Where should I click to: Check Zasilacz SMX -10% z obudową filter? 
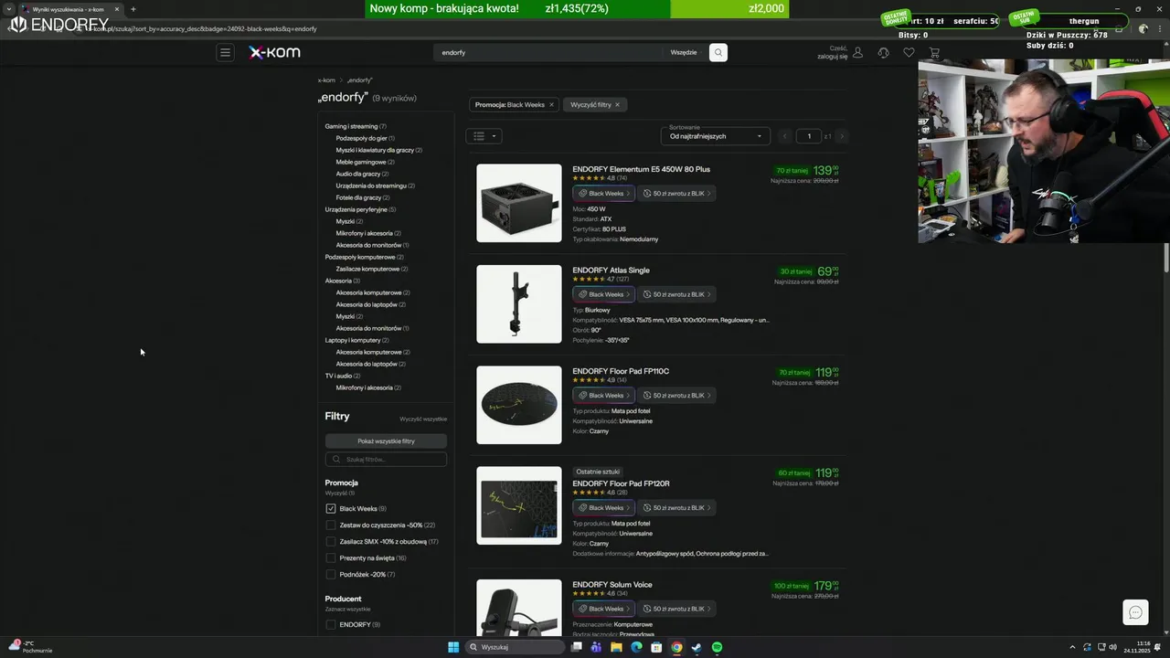coord(331,541)
